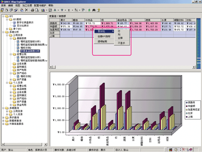
Task: Click the bar chart toolbar icon
Action: (x=43, y=10)
